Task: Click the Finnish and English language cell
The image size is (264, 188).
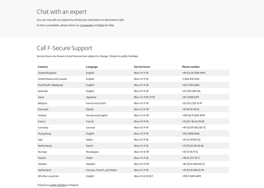Action: 97,115
